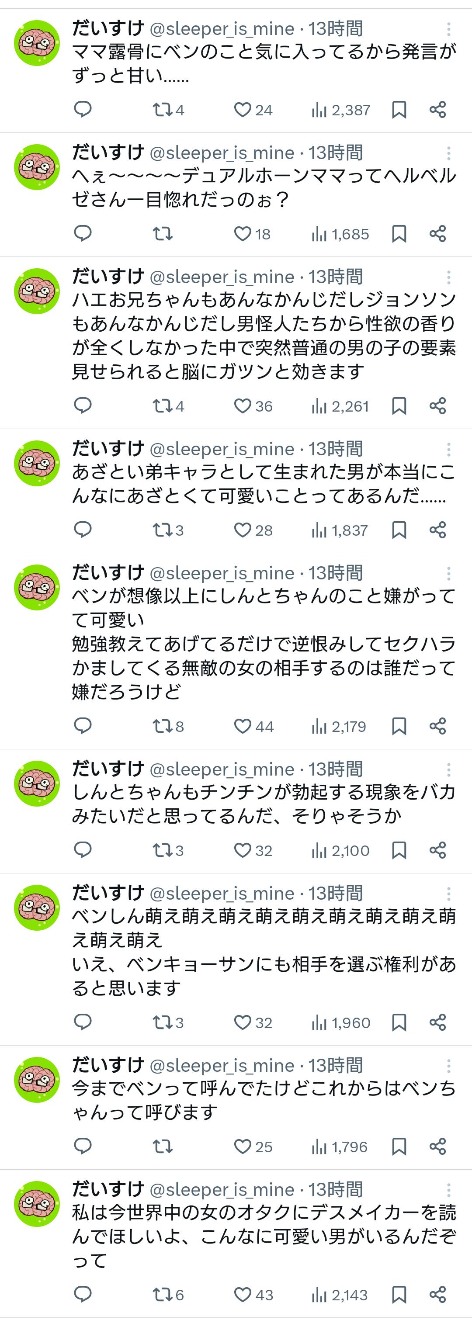Image resolution: width=472 pixels, height=1320 pixels.
Task: Like the tweet with 18 likes
Action: tap(243, 234)
